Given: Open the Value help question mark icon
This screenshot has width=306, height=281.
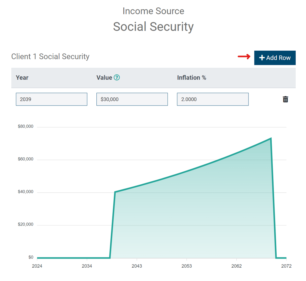Looking at the screenshot, I should tap(117, 78).
